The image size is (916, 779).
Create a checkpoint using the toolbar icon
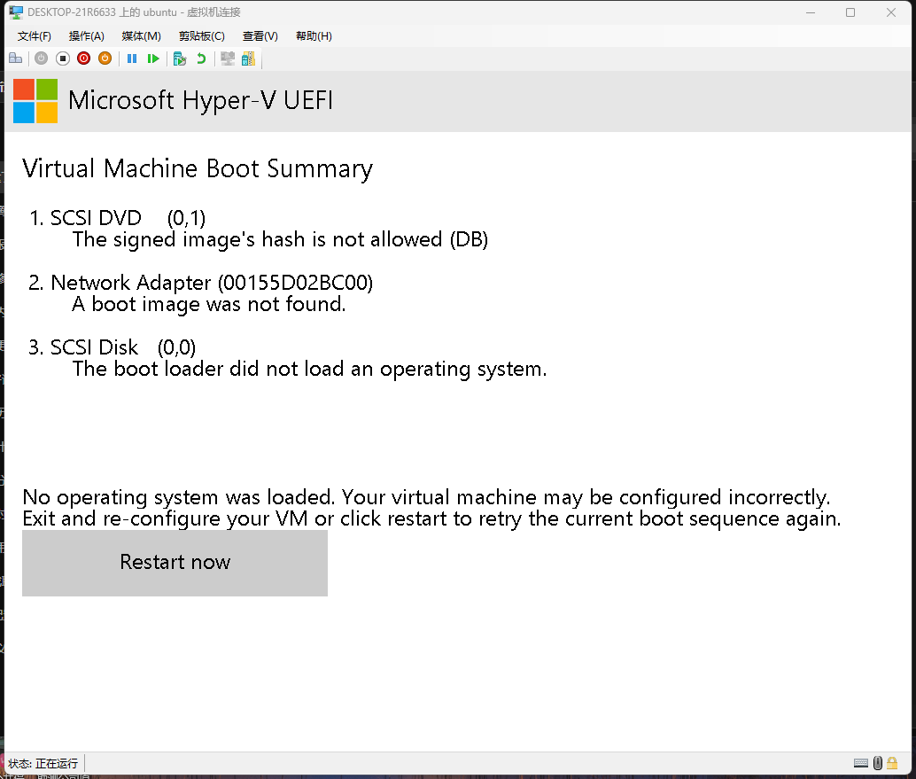(x=180, y=58)
